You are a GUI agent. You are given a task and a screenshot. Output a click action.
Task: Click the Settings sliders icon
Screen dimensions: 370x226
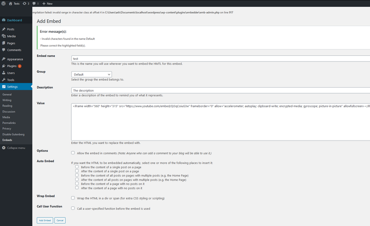tap(3, 86)
